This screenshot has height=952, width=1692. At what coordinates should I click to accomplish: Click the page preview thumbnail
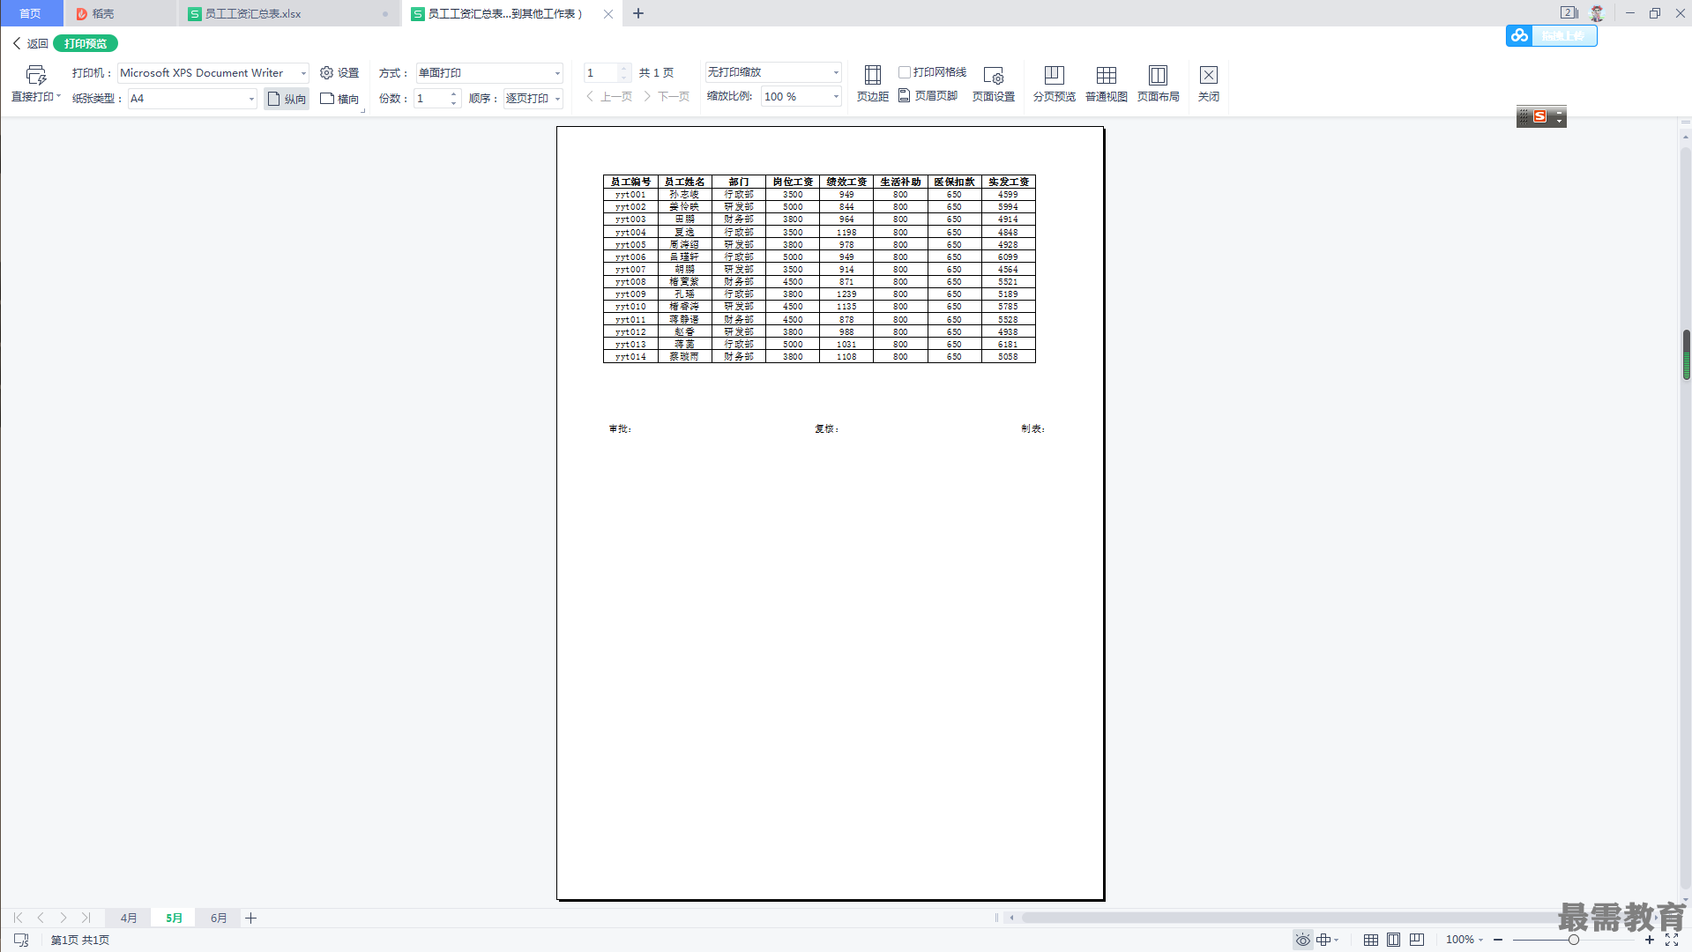click(x=830, y=513)
